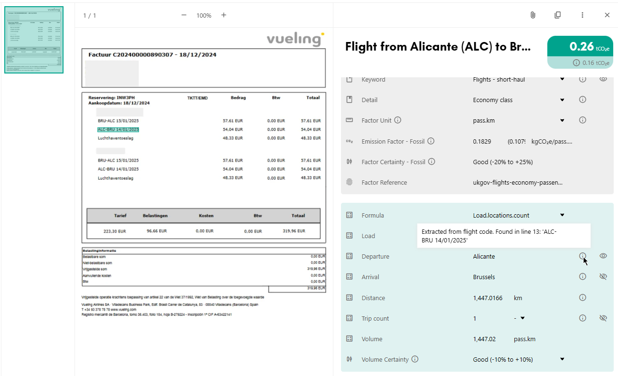Click Factor Reference value ukgov-flights-economy
The image size is (618, 376).
(x=518, y=182)
